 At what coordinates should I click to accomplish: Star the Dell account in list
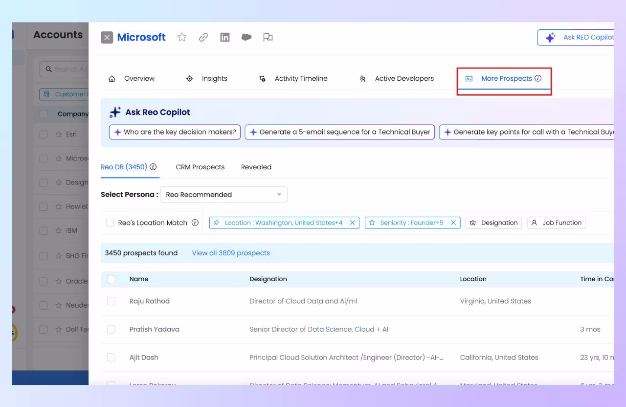point(58,329)
